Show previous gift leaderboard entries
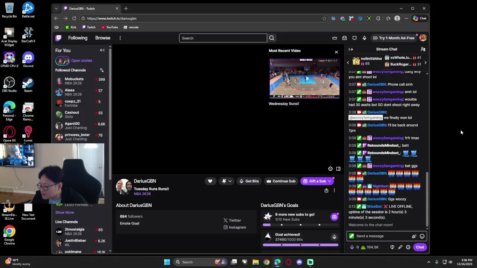The width and height of the screenshot is (477, 268). click(348, 63)
